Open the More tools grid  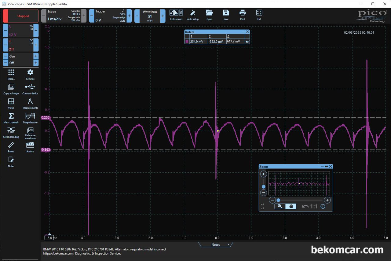[x=11, y=74]
